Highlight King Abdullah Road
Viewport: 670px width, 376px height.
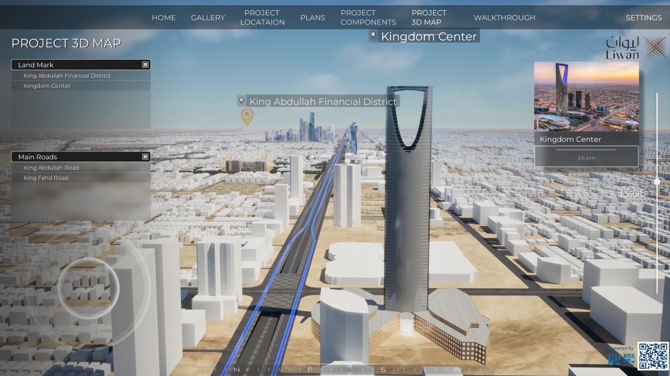point(52,168)
